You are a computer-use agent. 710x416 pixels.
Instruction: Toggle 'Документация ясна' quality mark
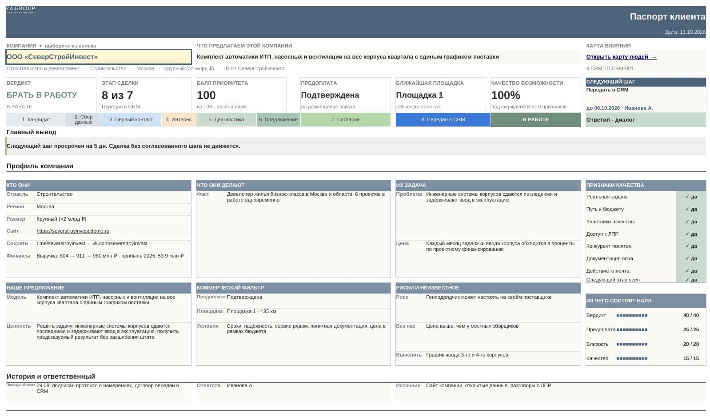point(691,258)
